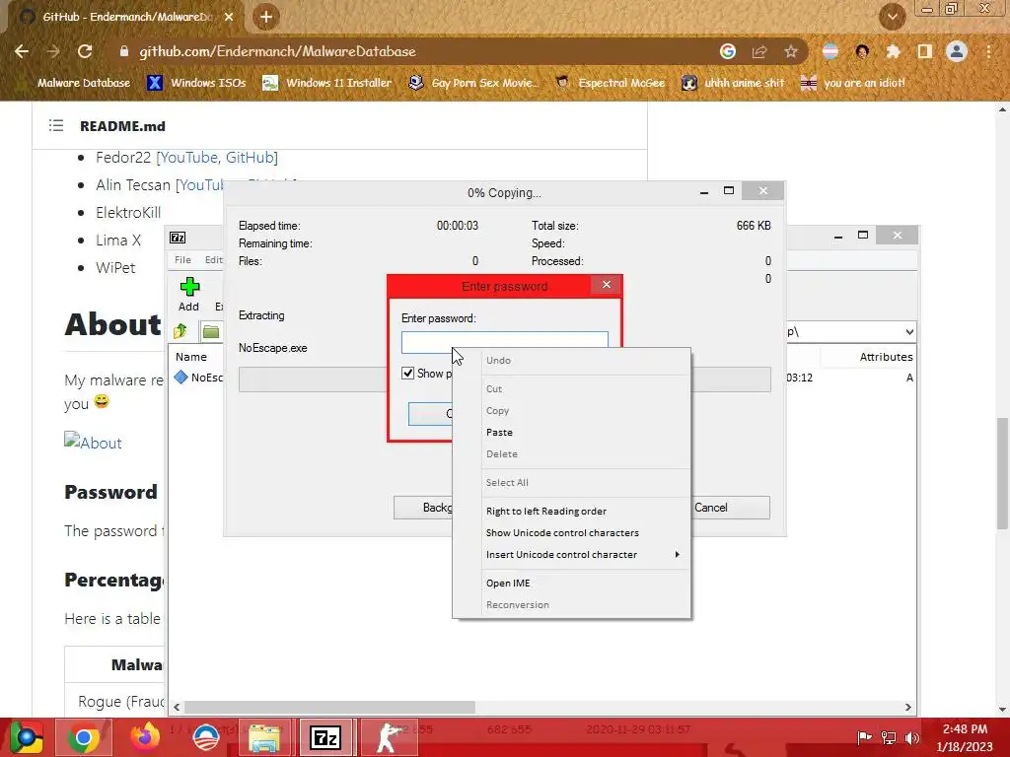Open the tab search dropdown
Image resolution: width=1010 pixels, height=757 pixels.
(892, 17)
